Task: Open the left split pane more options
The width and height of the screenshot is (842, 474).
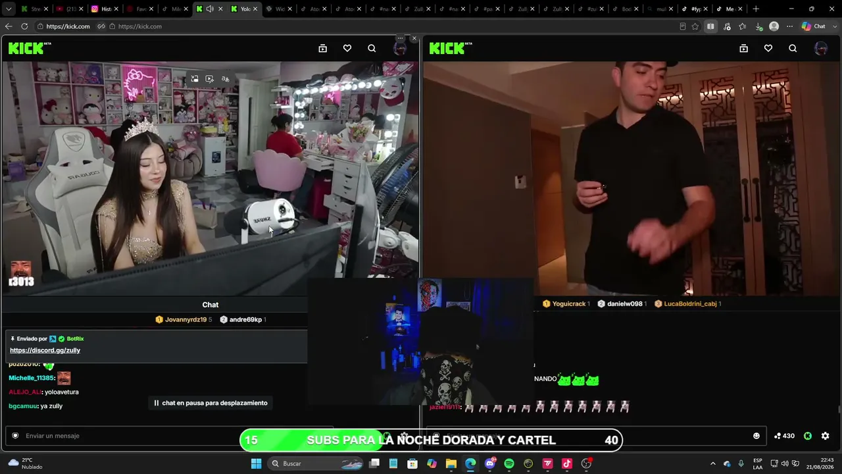Action: click(400, 38)
